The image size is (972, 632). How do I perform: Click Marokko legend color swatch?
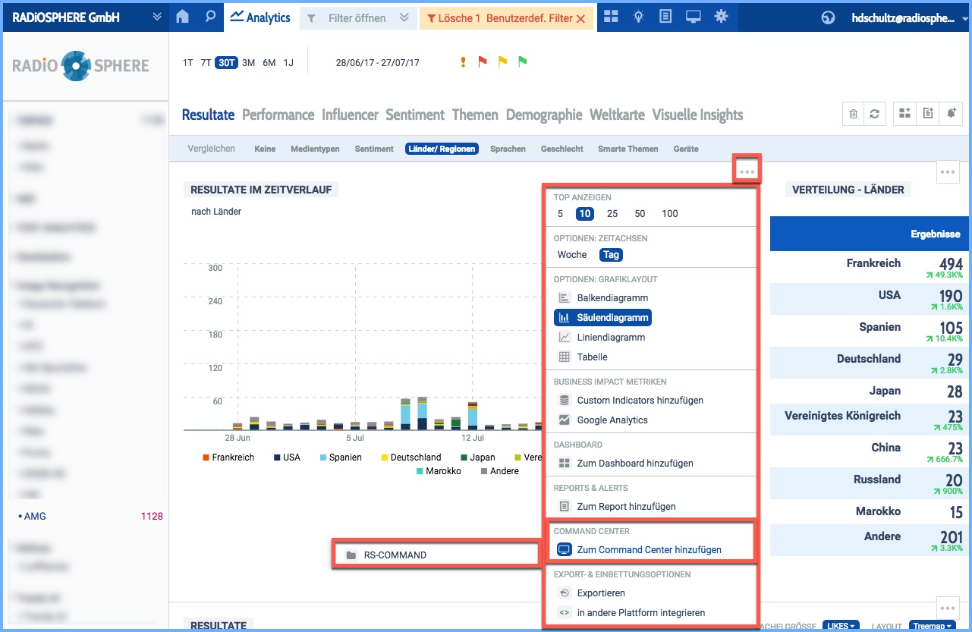click(420, 471)
